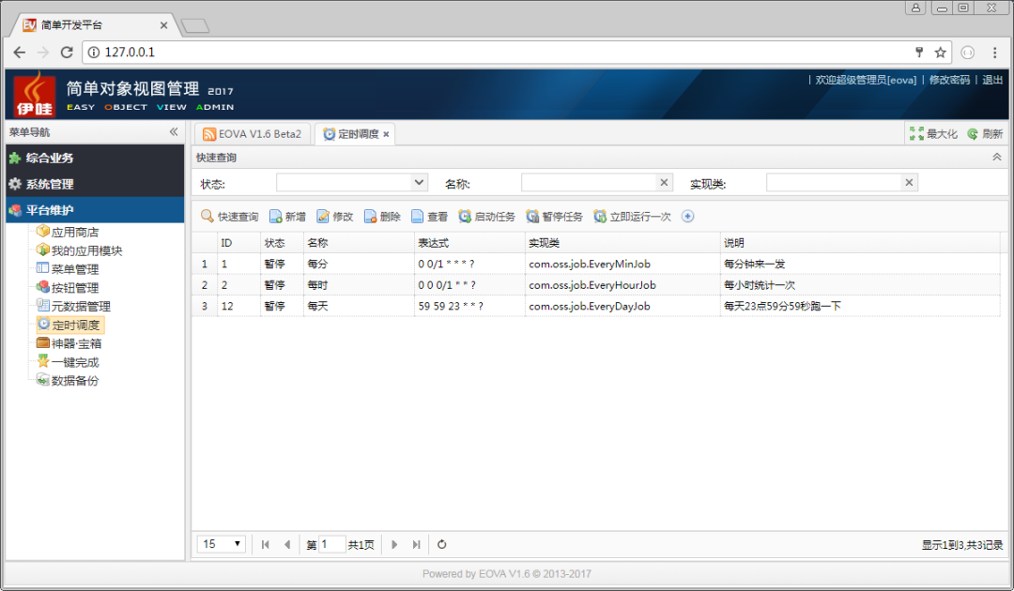
Task: Click the 启动任务 start task icon
Action: [x=465, y=217]
